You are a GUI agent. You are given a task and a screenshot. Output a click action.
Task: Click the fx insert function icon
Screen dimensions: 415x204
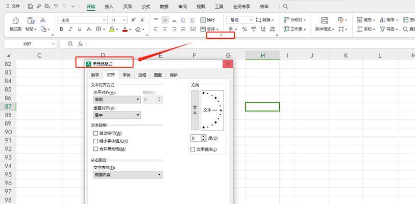tap(80, 44)
